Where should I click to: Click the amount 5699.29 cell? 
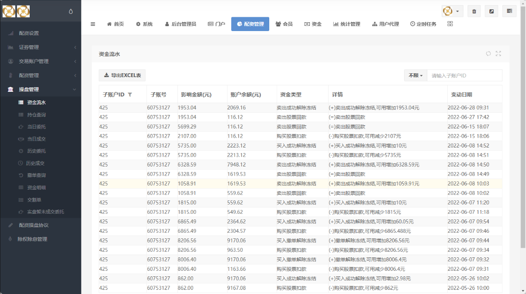[187, 127]
